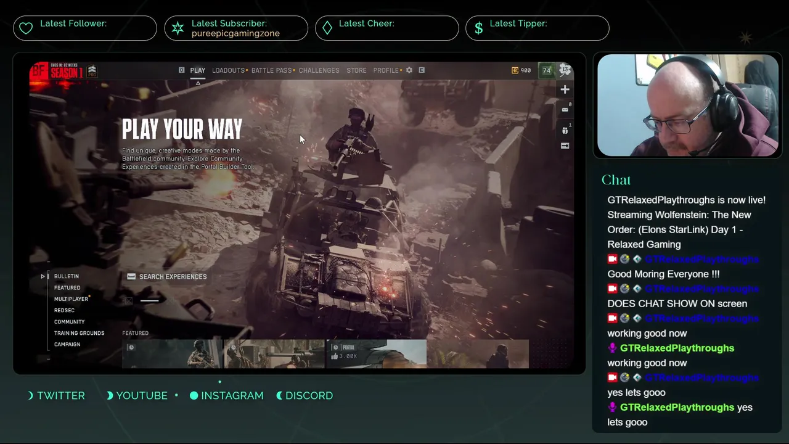Select BULLETIN in the left menu

66,276
